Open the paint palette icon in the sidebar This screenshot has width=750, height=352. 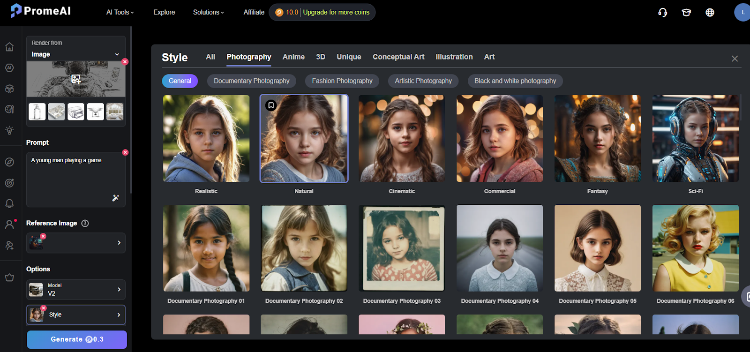(x=9, y=109)
